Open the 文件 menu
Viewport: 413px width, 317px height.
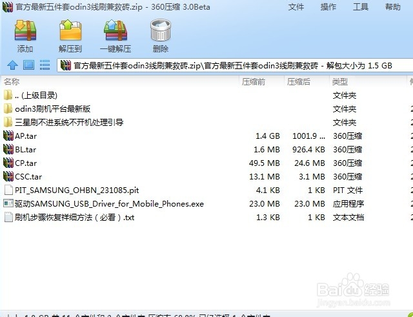[x=296, y=7]
